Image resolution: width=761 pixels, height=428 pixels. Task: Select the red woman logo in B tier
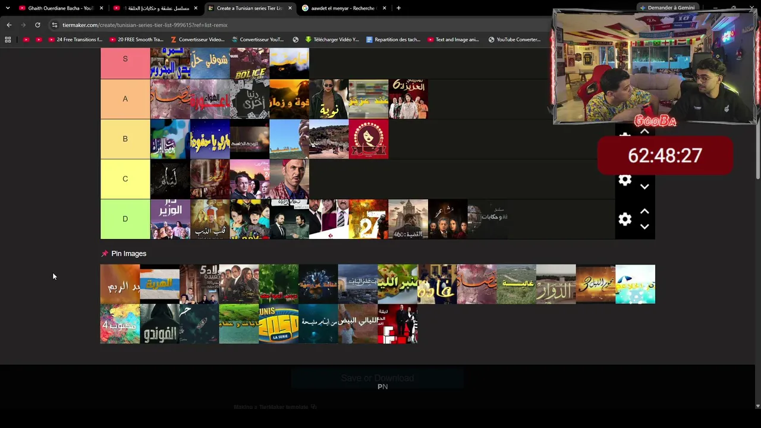pyautogui.click(x=369, y=139)
